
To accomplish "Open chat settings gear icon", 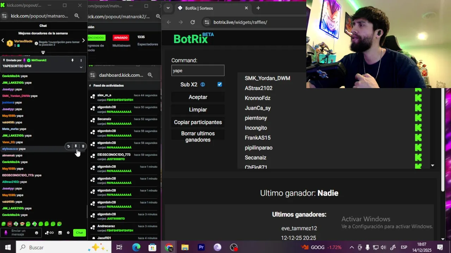I will point(68,233).
